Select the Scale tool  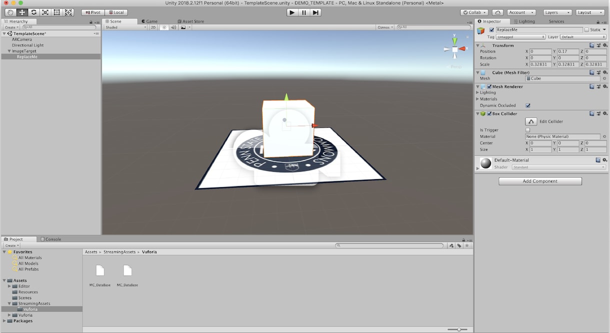45,12
